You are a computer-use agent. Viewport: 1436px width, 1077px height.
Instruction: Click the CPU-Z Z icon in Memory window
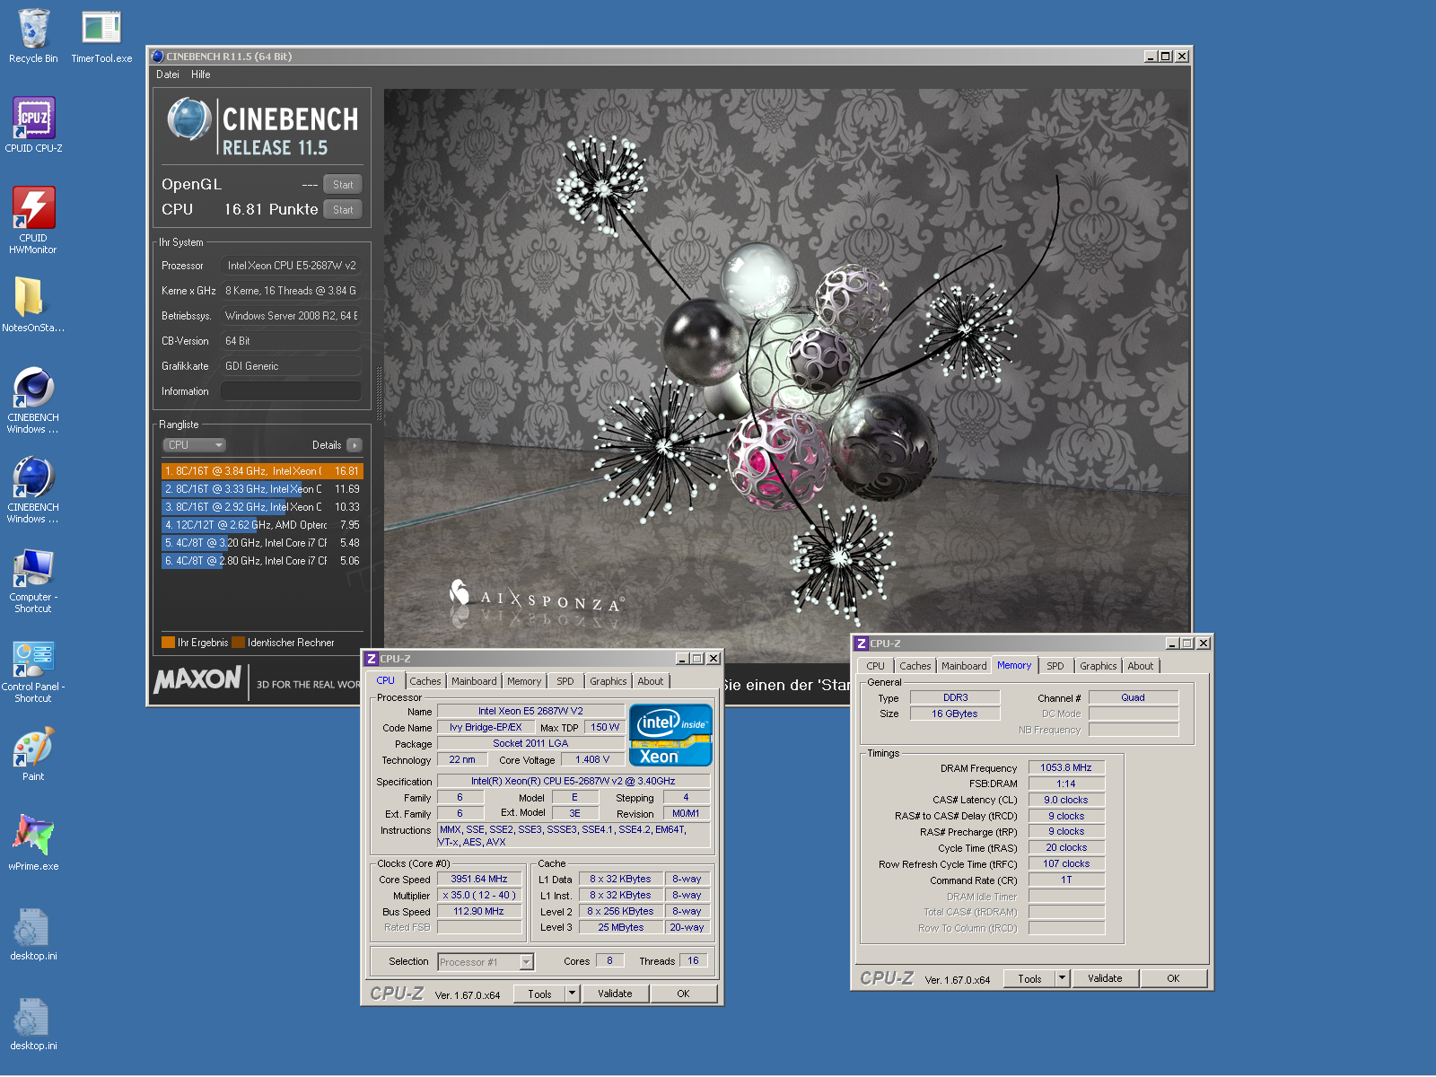coord(861,644)
